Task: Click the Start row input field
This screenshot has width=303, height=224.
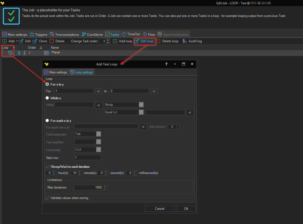Action: tap(87, 158)
